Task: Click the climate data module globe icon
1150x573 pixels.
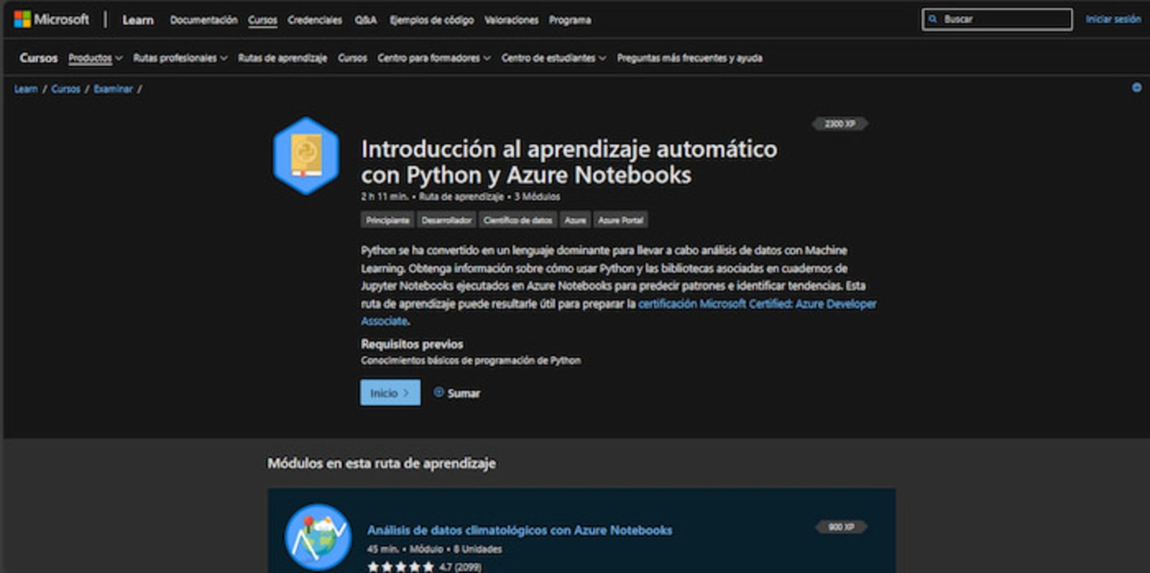Action: pyautogui.click(x=318, y=536)
